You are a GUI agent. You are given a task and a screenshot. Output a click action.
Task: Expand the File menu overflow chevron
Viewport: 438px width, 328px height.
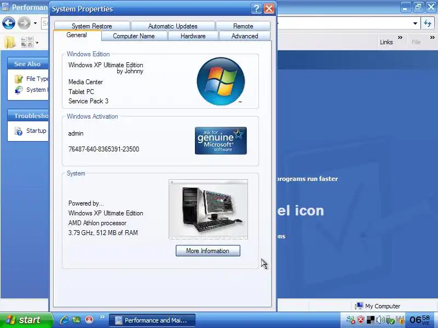[432, 37]
